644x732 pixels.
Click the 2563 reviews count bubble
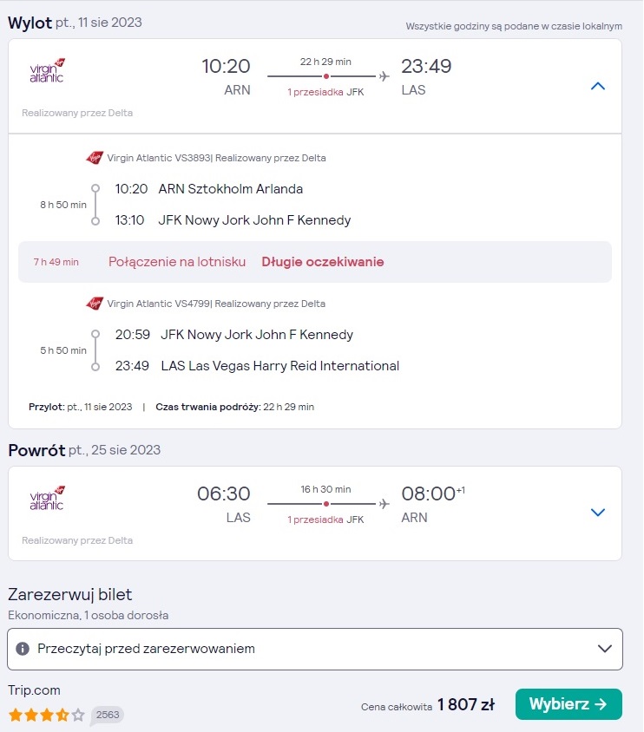click(x=108, y=715)
